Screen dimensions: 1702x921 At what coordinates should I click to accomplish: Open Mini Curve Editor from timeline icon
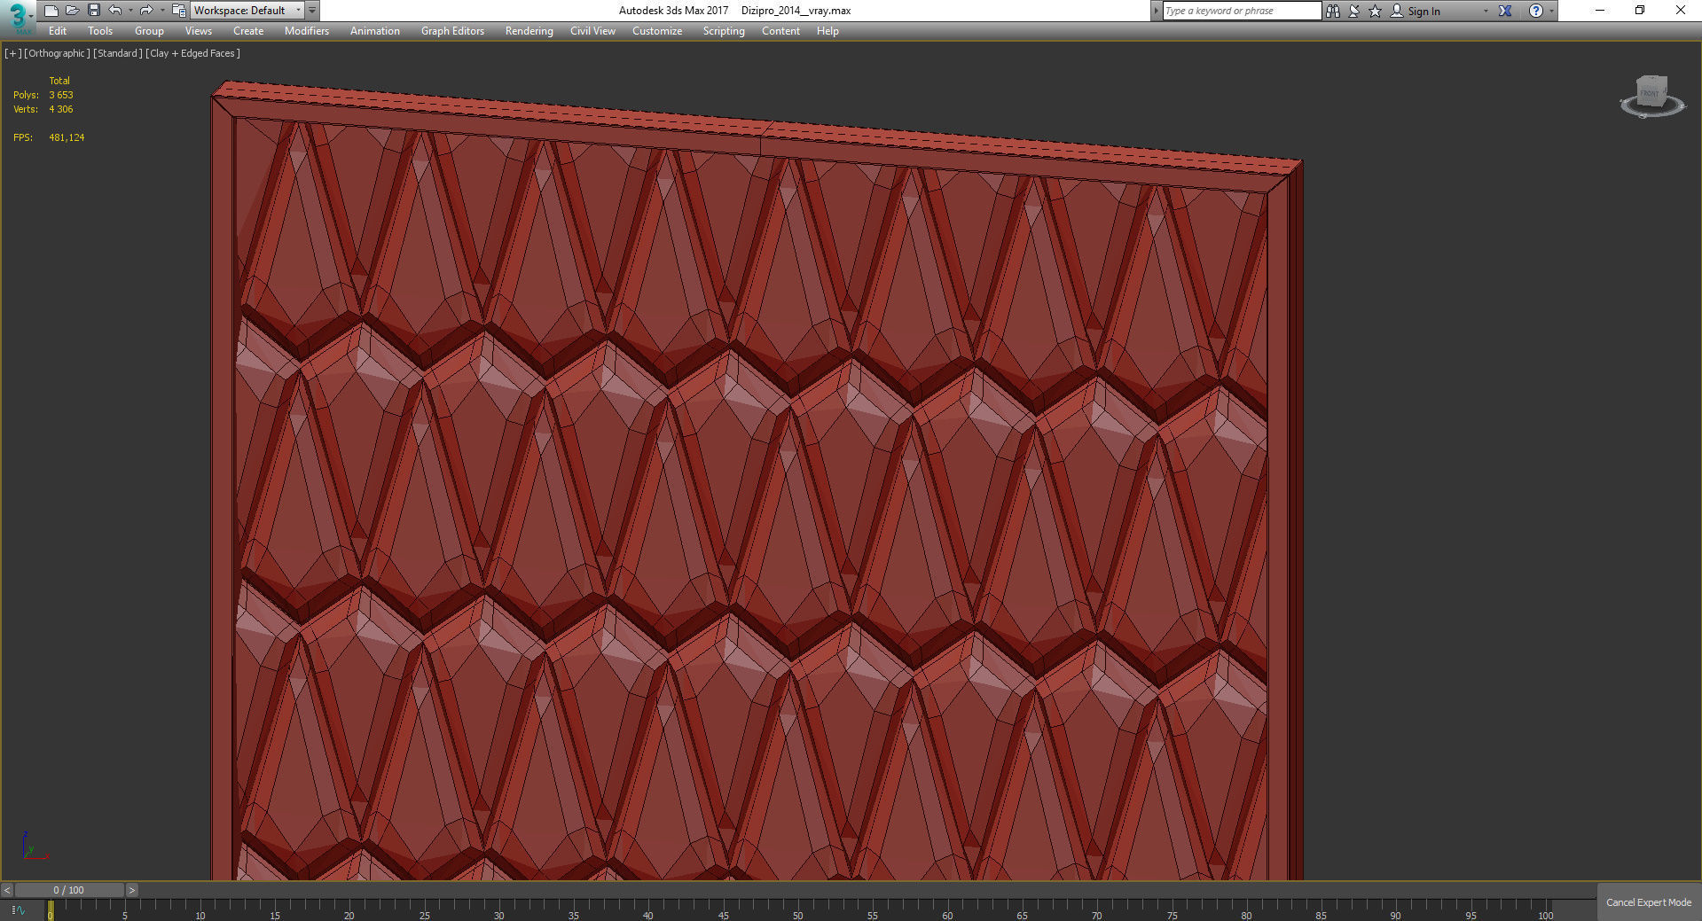[19, 910]
